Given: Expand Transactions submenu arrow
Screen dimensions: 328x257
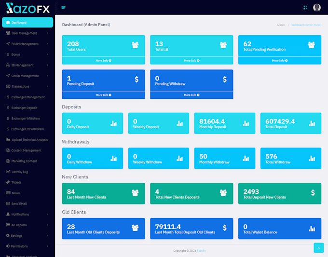Looking at the screenshot, I should coord(47,86).
